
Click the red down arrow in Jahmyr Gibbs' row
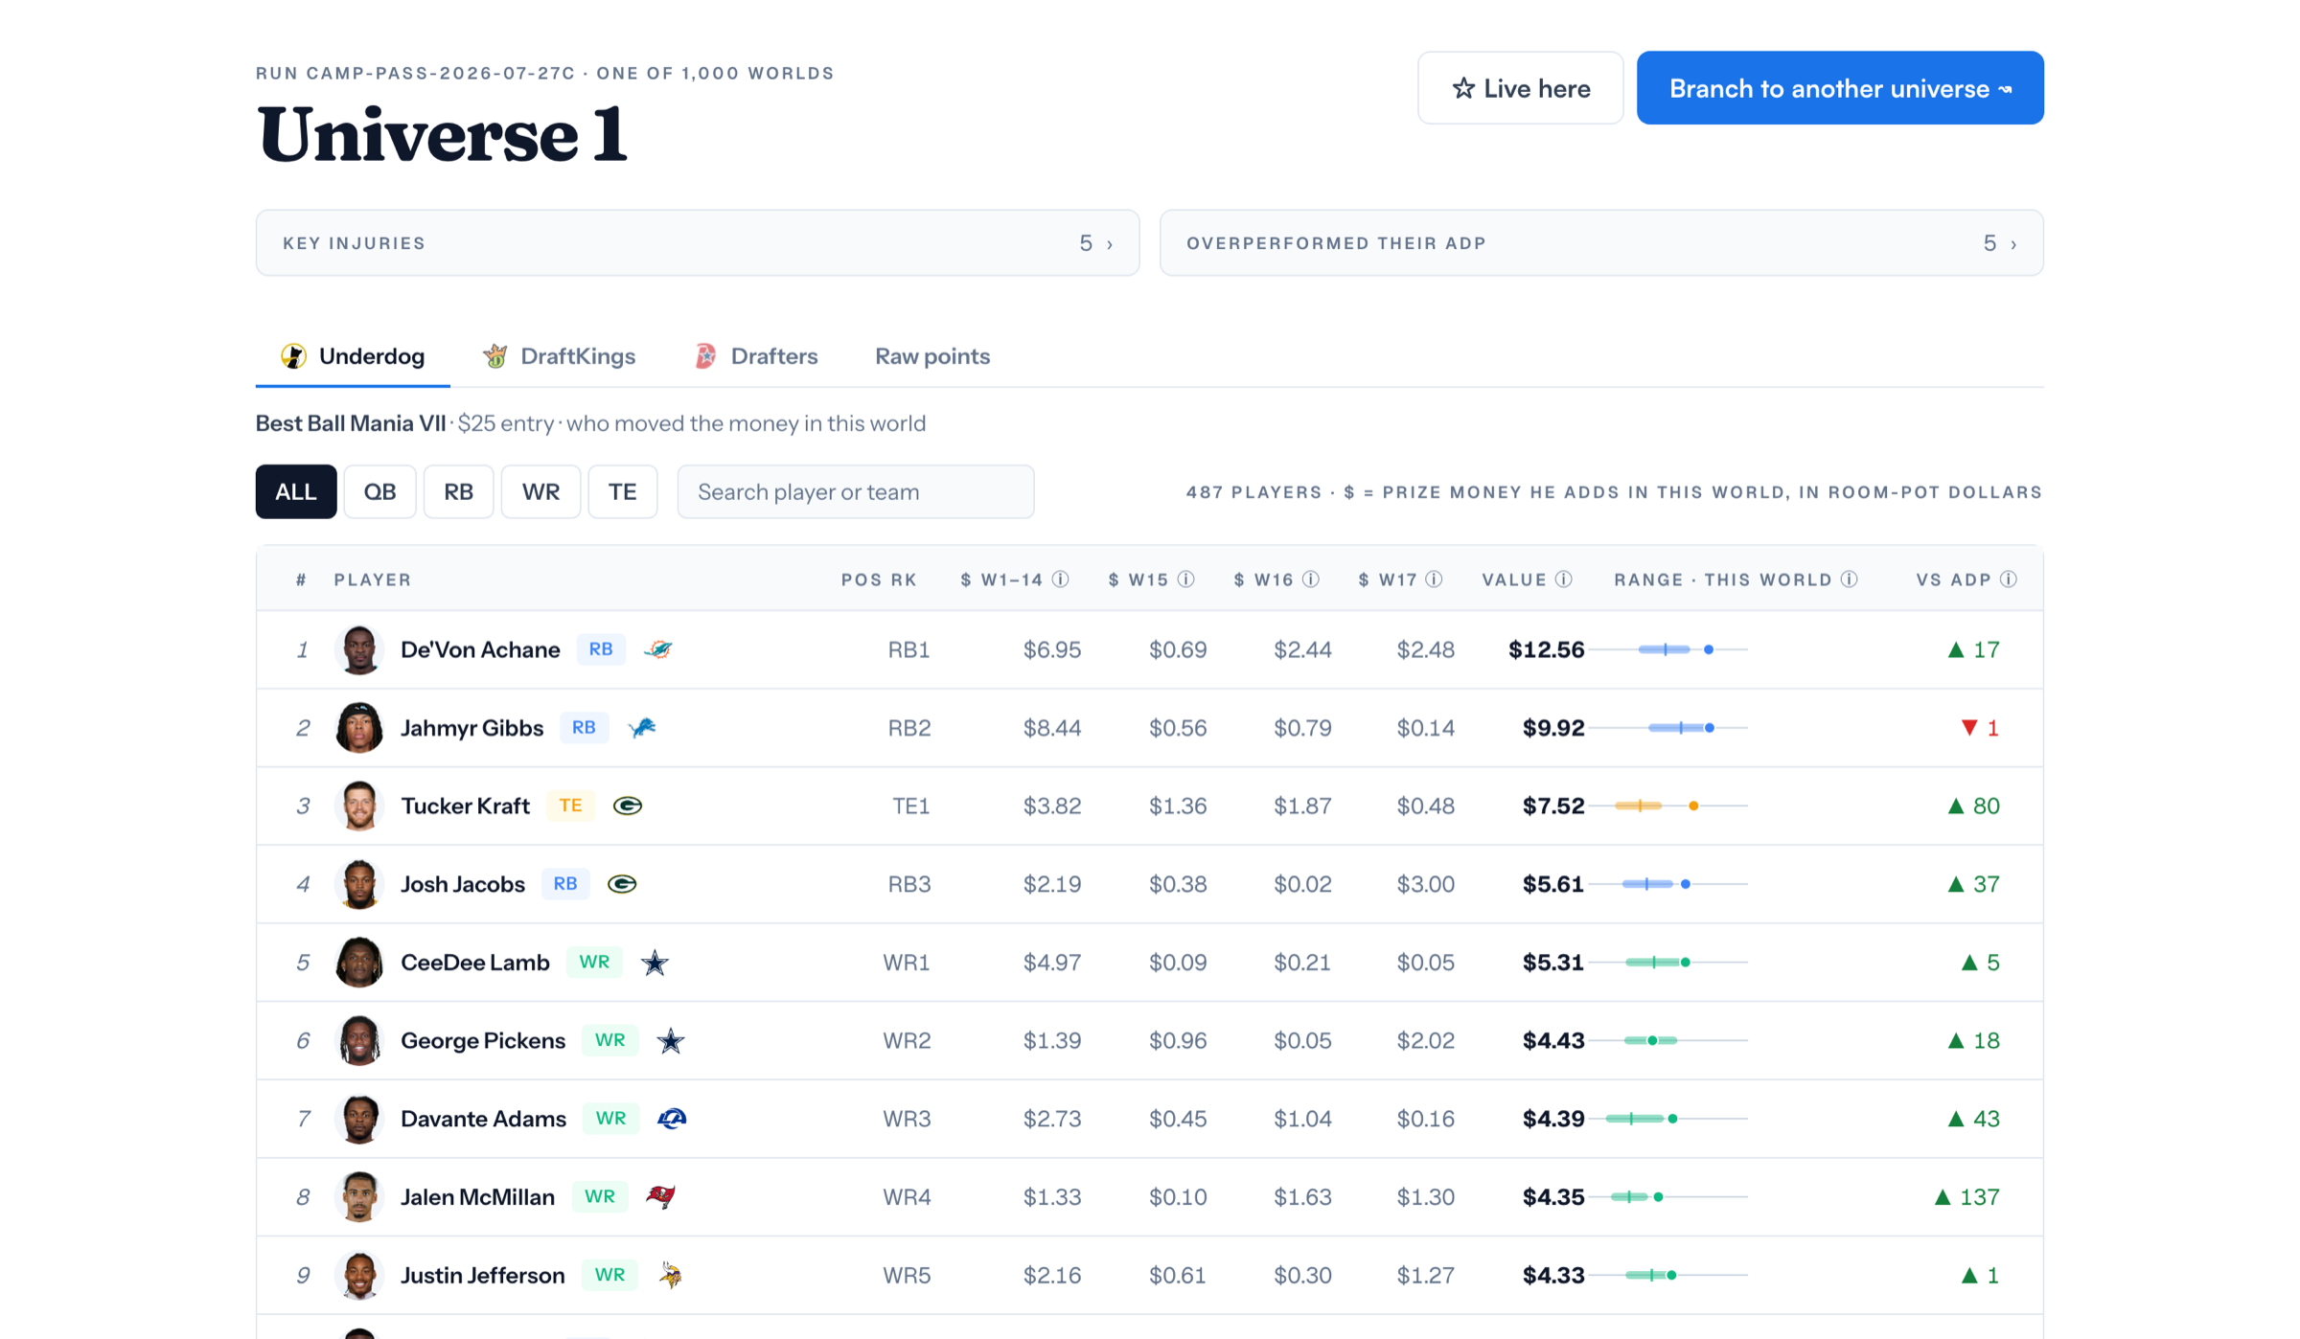(1969, 728)
